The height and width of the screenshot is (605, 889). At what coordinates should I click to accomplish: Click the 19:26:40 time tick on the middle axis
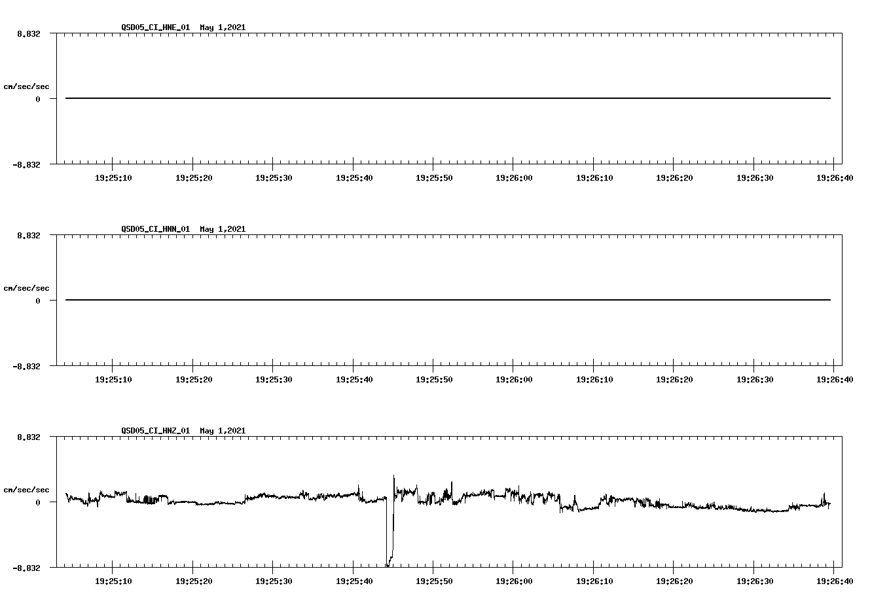click(x=835, y=378)
